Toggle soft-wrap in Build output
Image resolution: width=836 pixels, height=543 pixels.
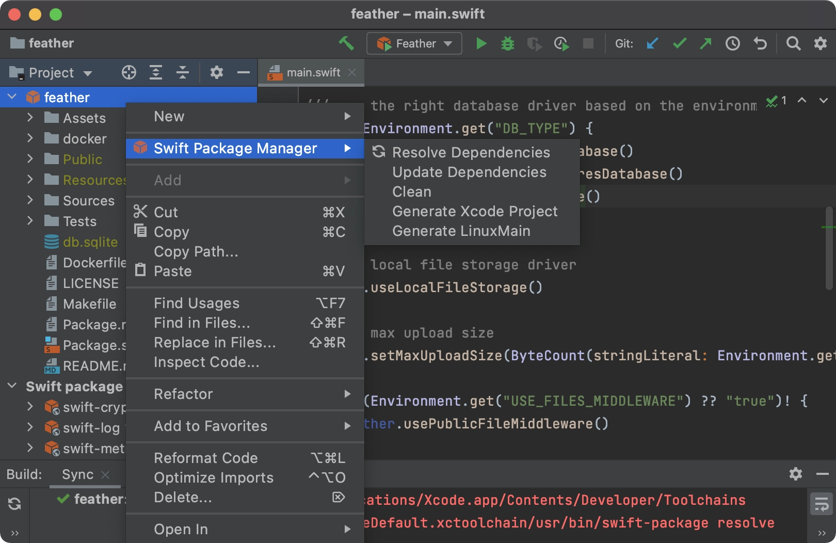[x=822, y=504]
